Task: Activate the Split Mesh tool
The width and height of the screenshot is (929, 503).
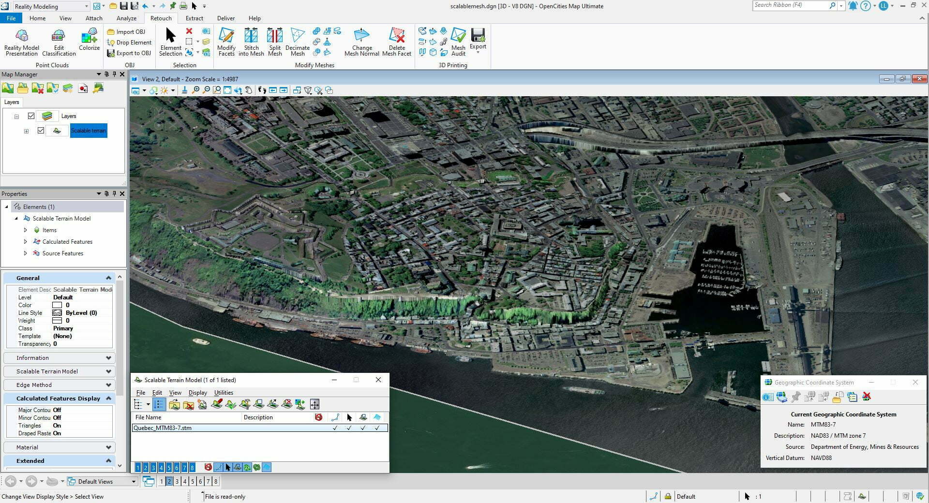Action: [275, 41]
